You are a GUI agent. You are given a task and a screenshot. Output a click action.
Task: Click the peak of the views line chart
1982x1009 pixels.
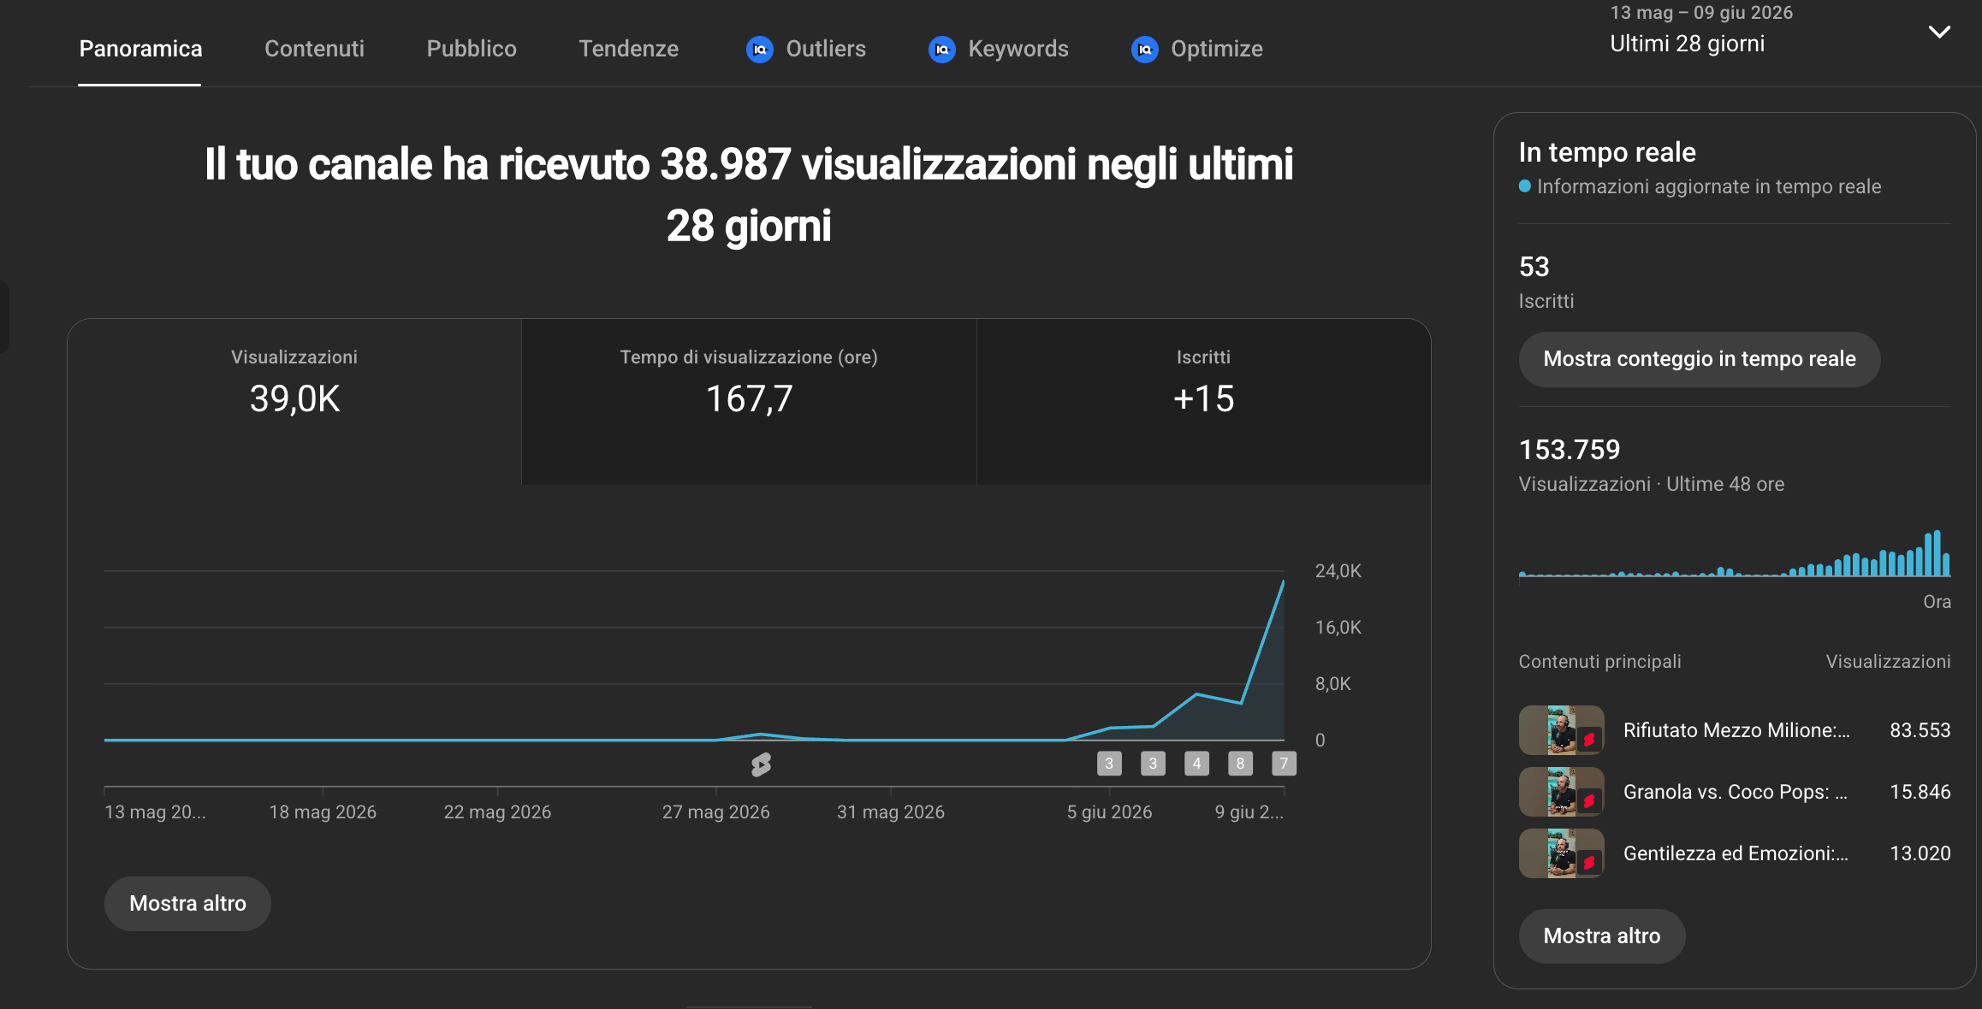(1283, 582)
